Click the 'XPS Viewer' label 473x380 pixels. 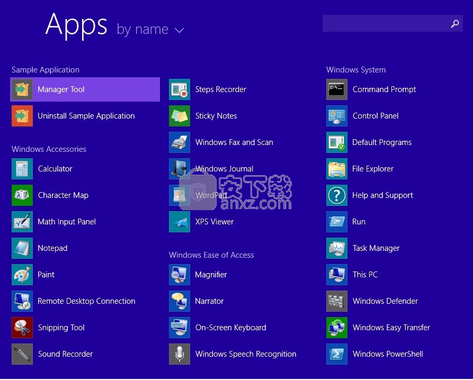tap(215, 222)
